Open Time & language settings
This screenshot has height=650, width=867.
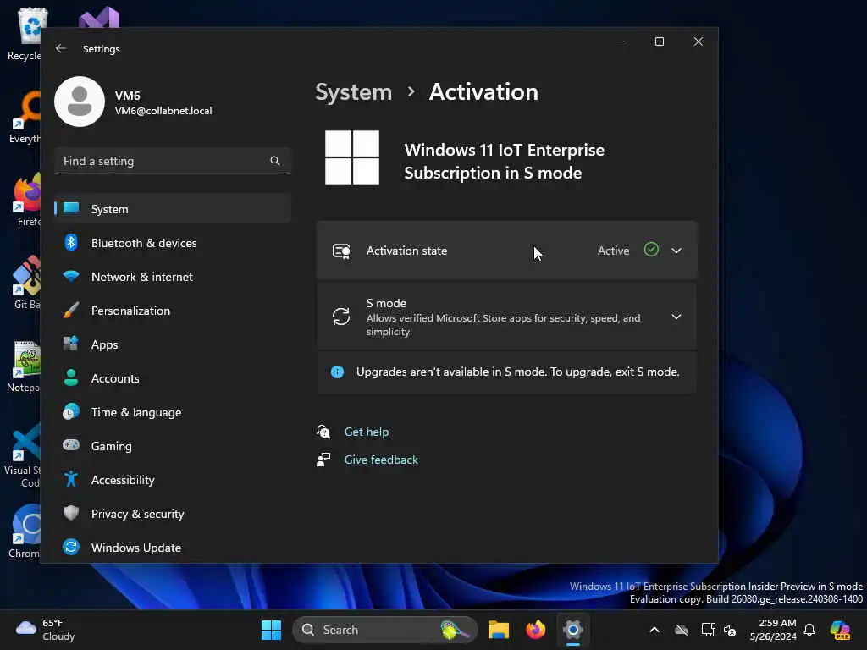tap(173, 412)
